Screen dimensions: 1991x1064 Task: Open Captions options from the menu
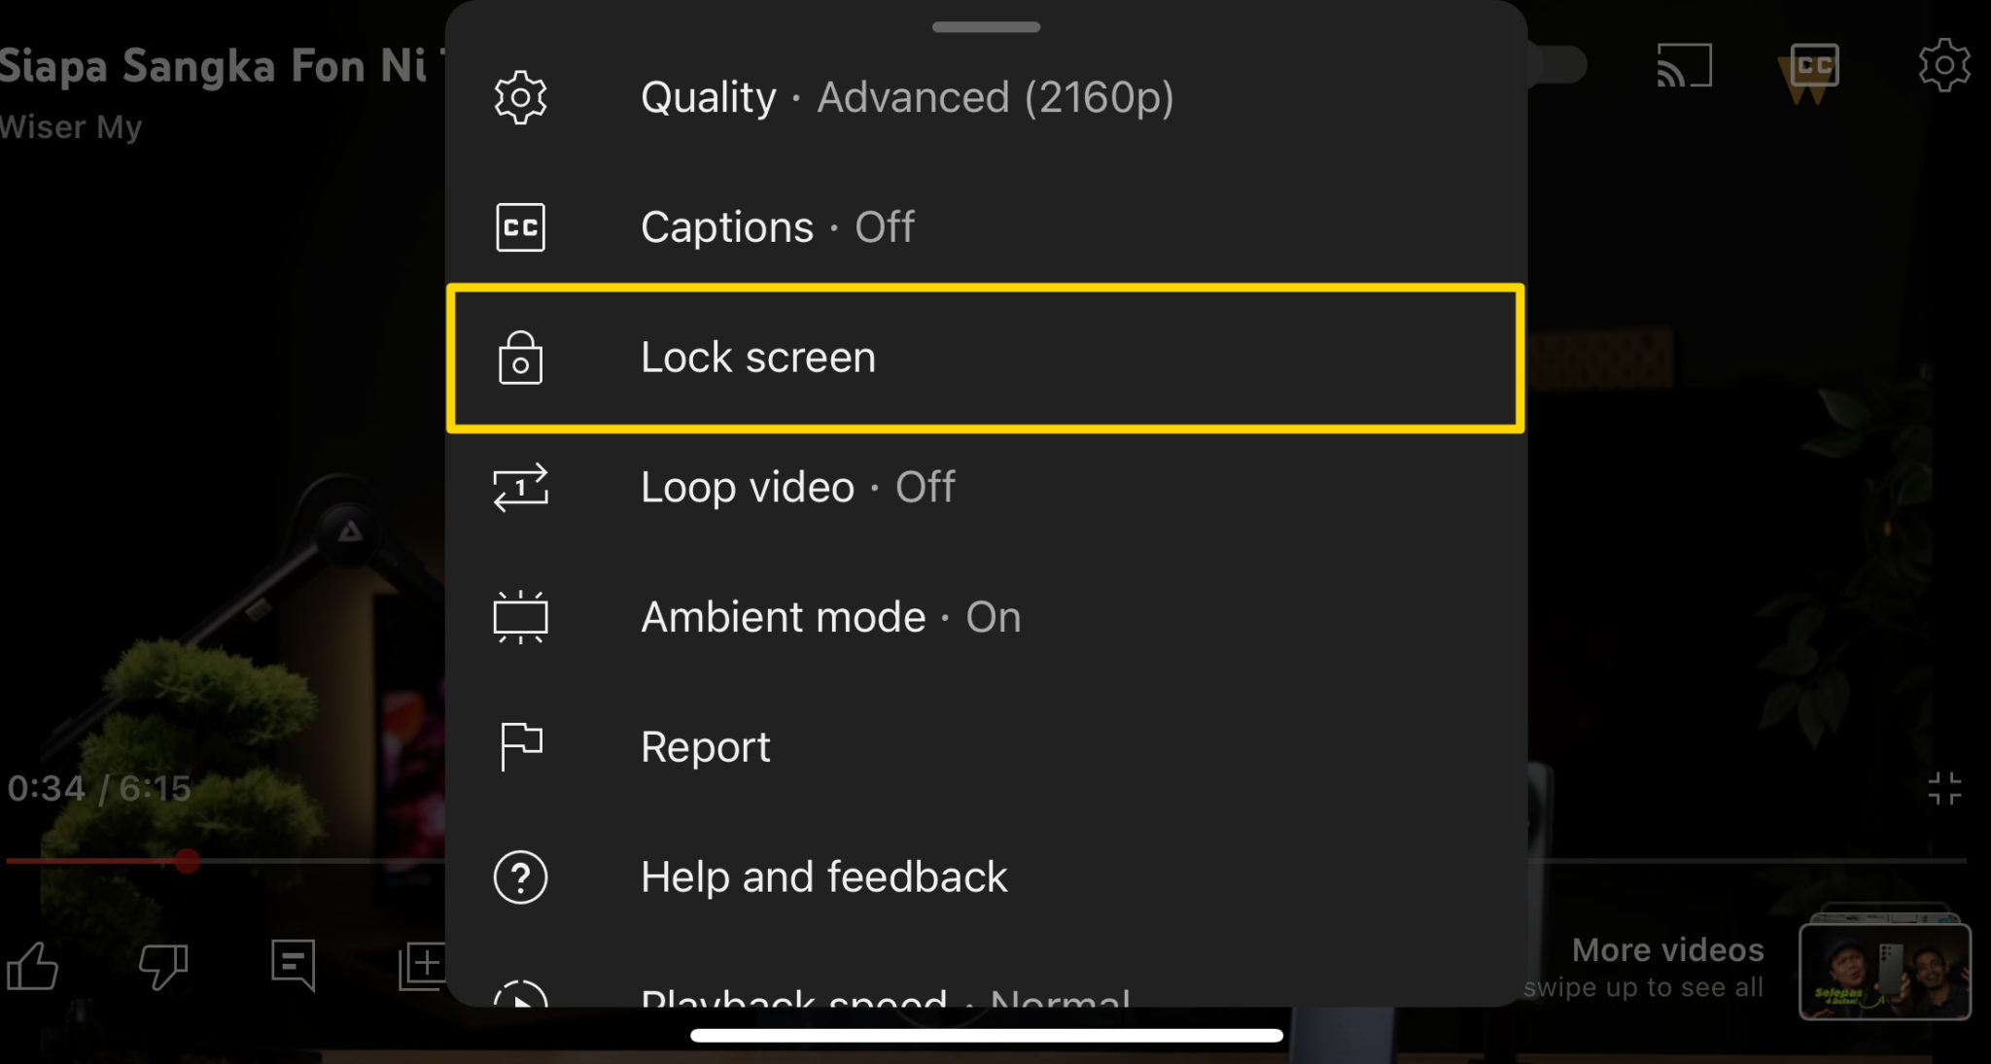point(778,227)
